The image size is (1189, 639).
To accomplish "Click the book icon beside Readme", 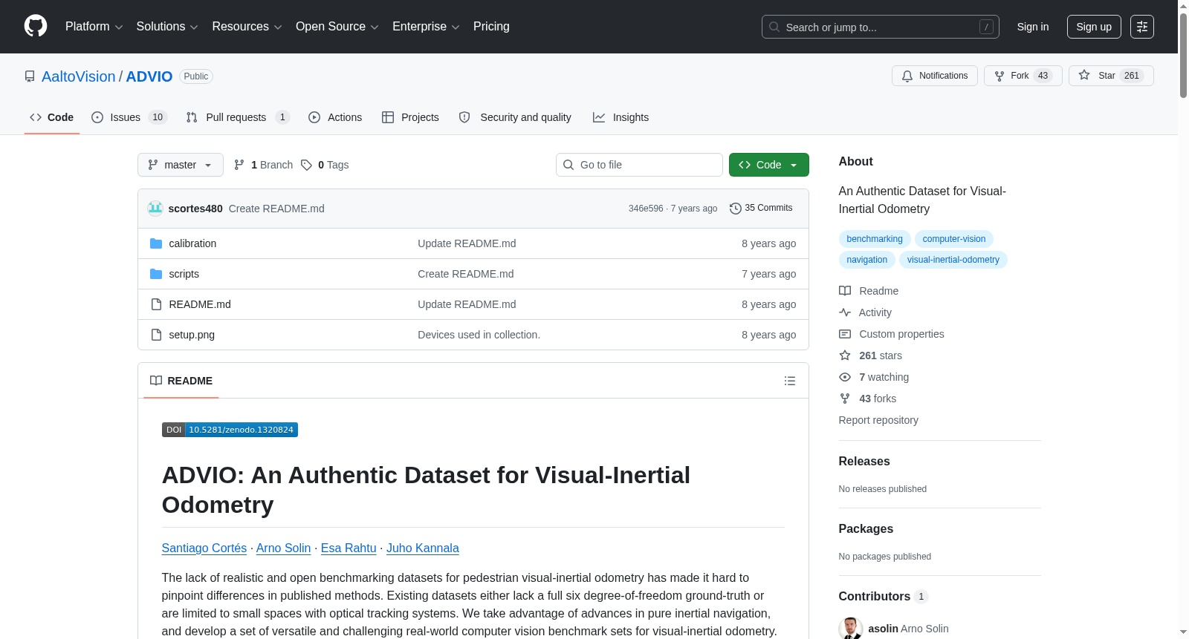I will [x=845, y=291].
